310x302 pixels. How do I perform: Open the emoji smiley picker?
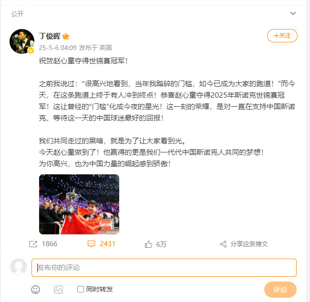[x=36, y=290]
